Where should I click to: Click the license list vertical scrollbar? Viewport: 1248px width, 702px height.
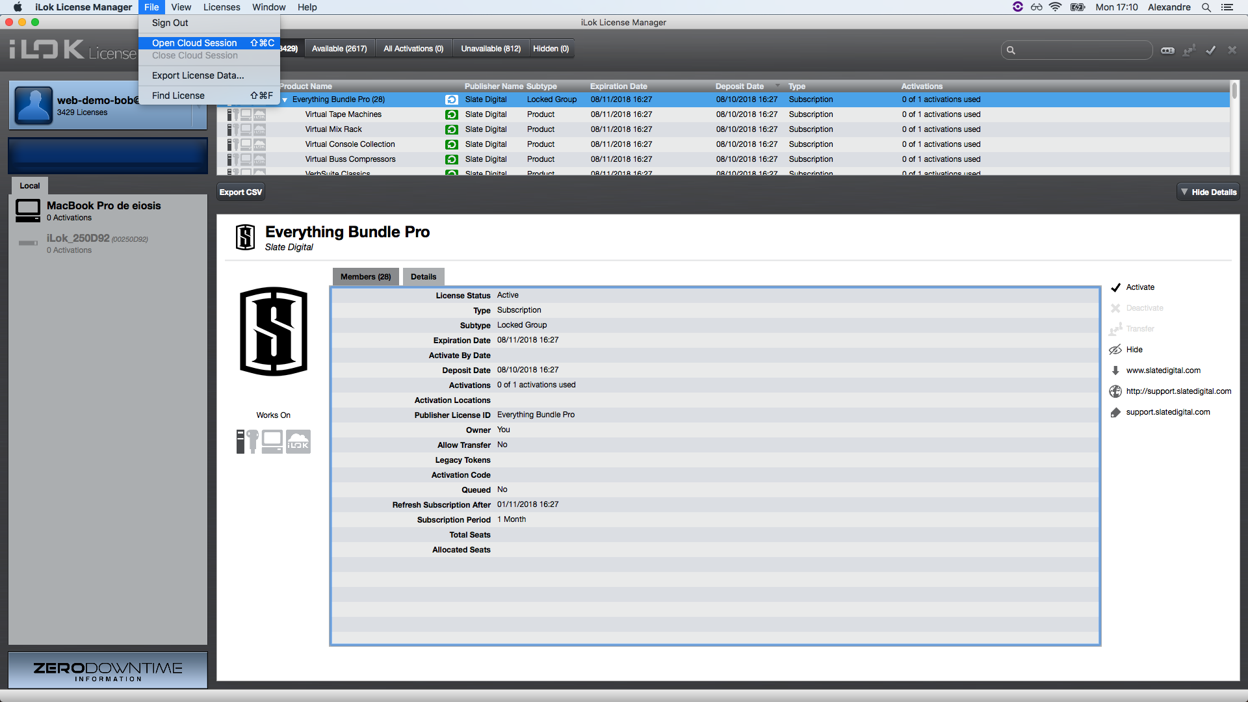[x=1234, y=92]
